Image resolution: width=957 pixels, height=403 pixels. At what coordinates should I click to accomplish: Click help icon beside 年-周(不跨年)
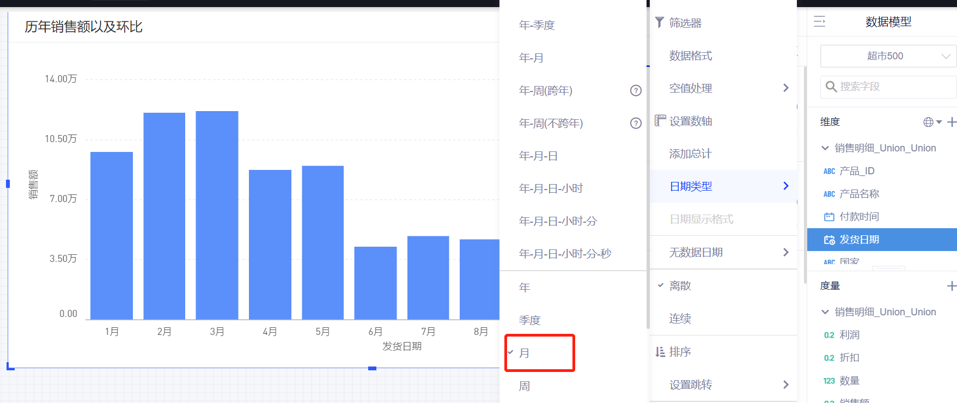pos(636,123)
